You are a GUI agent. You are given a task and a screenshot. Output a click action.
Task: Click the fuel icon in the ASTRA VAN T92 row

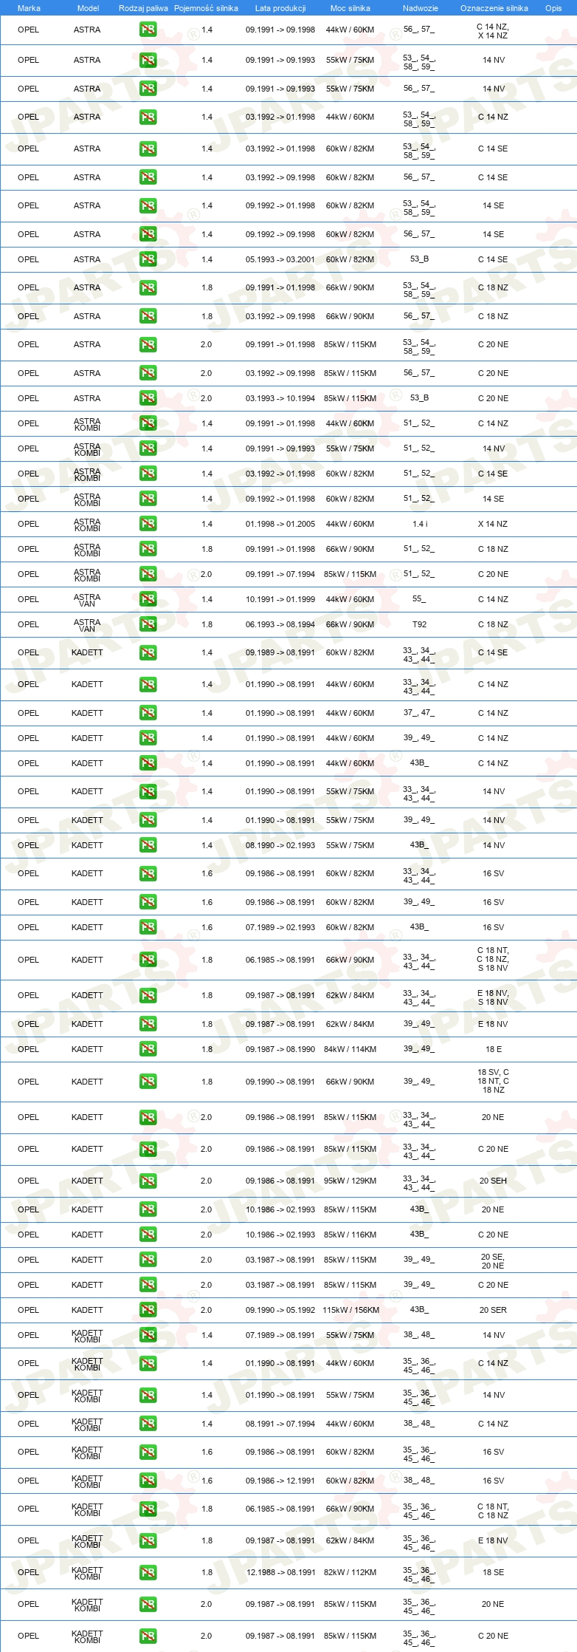pyautogui.click(x=148, y=624)
